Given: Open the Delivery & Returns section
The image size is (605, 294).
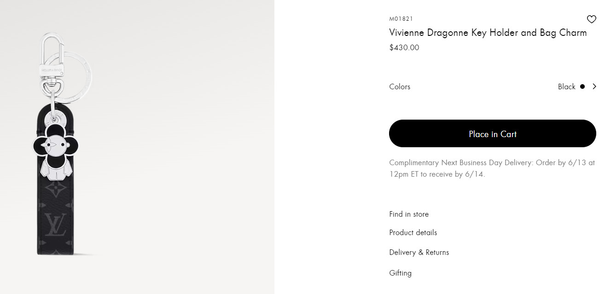Looking at the screenshot, I should click(419, 252).
